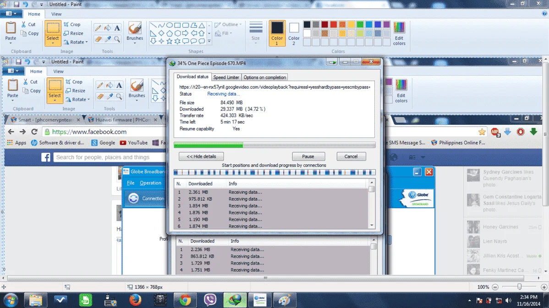Viewport: 549px width, 308px height.
Task: Pick the red color in palette
Action: 333,24
